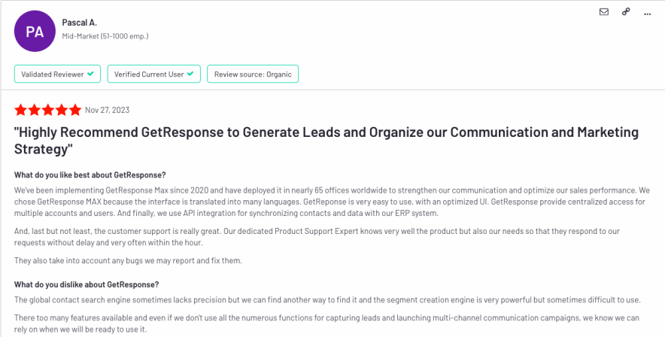The height and width of the screenshot is (337, 665).
Task: Click "What do you dislike" heading
Action: (86, 284)
